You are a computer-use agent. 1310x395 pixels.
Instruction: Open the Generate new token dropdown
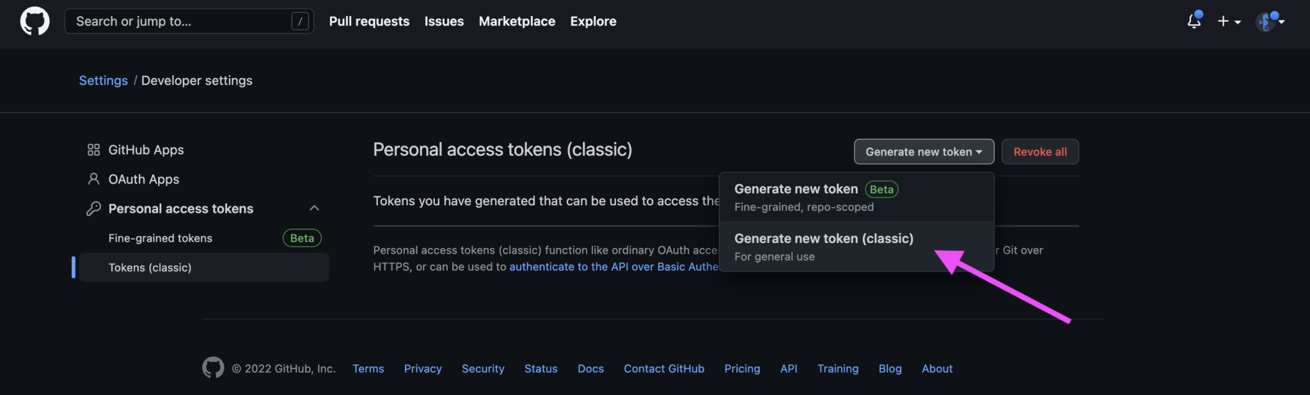[x=923, y=151]
